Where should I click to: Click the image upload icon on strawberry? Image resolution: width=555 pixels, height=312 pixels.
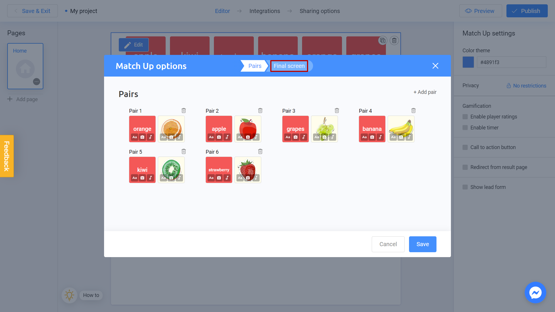point(248,178)
